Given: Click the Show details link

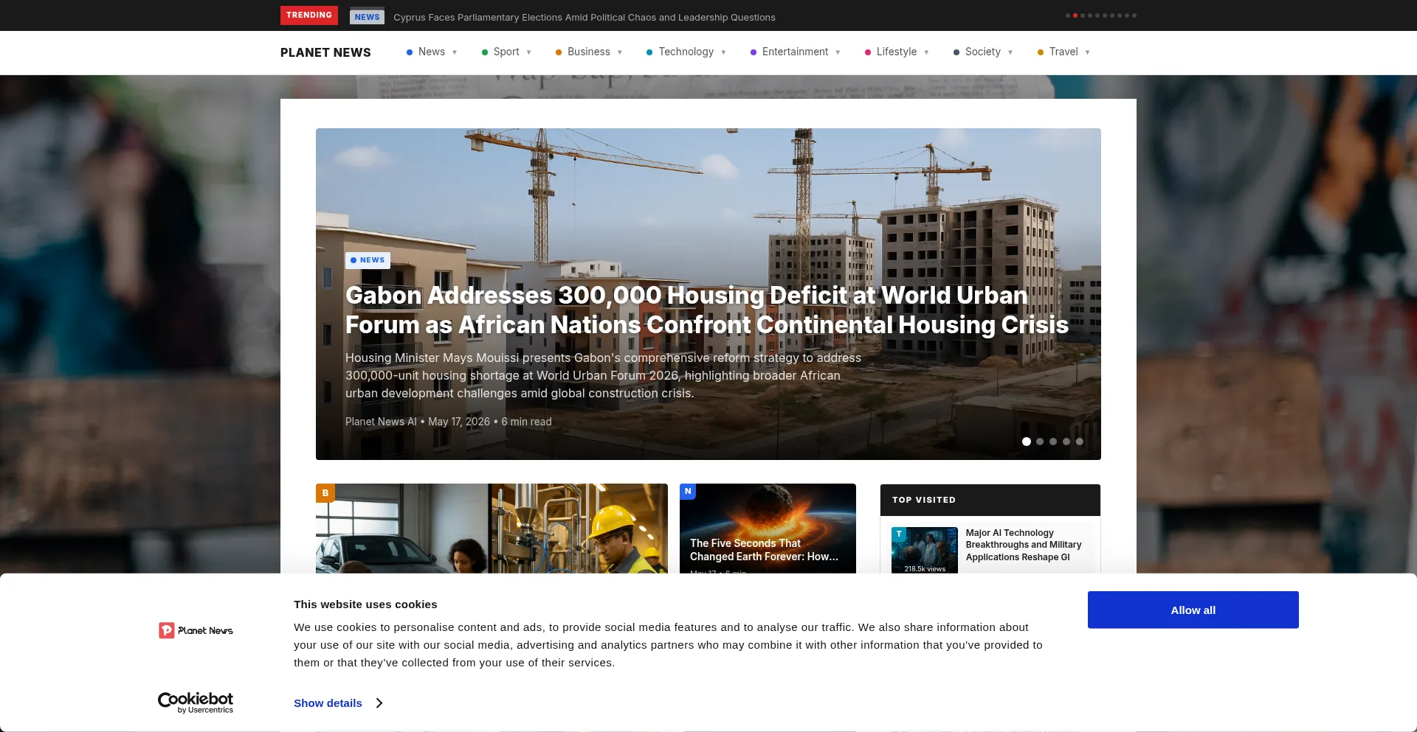Looking at the screenshot, I should pos(328,703).
